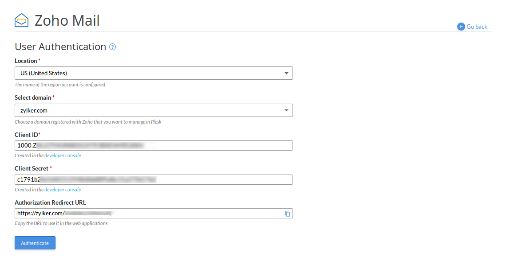Screen dimensions: 514x272
Task: Follow the Go back link text
Action: pyautogui.click(x=477, y=27)
